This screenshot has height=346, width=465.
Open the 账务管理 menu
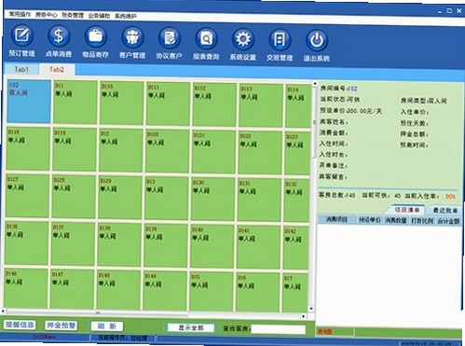click(73, 15)
